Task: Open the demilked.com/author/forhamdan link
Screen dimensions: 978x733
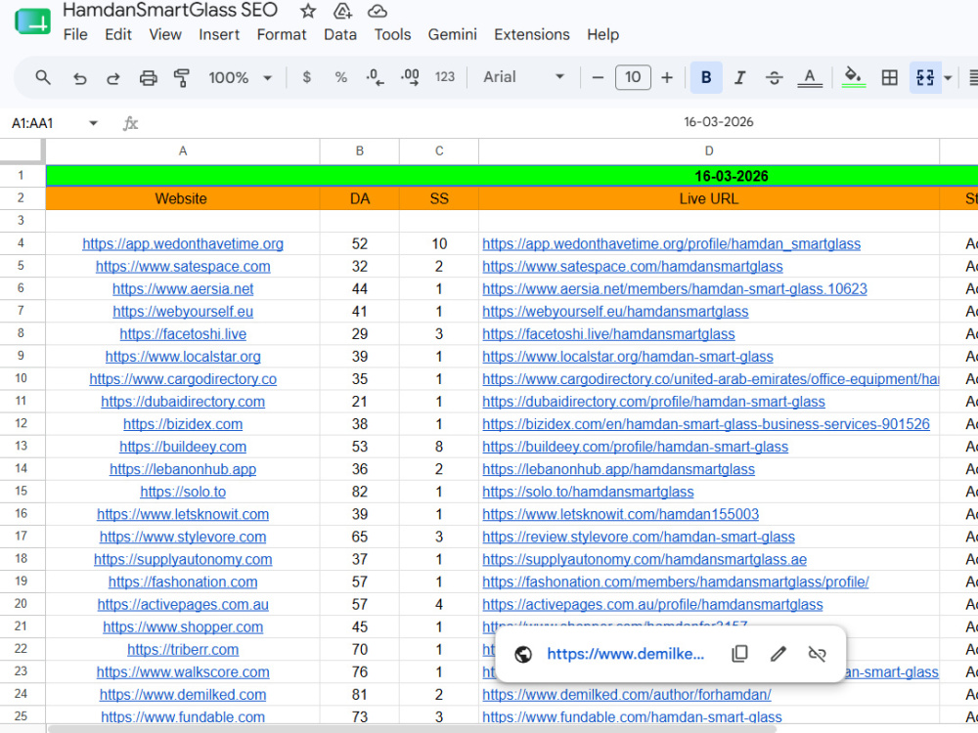Action: coord(626,694)
